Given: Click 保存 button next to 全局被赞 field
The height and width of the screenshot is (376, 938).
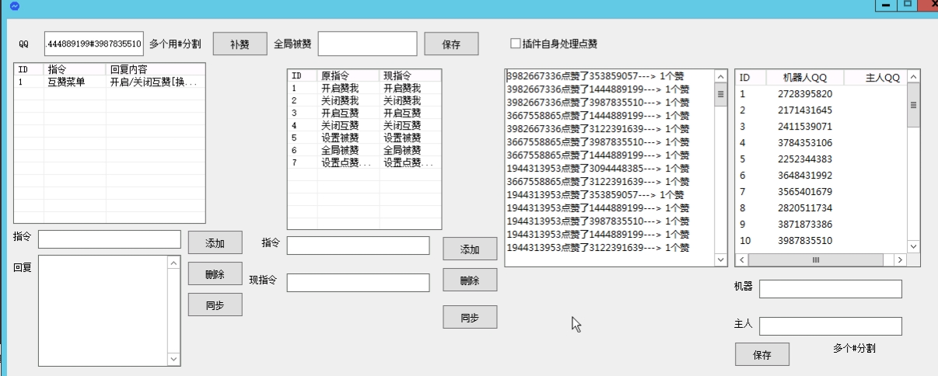Looking at the screenshot, I should (x=451, y=44).
